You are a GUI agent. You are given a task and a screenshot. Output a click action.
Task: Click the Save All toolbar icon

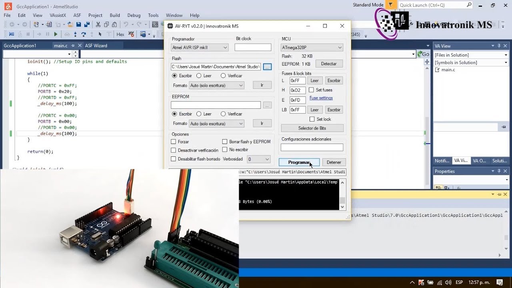click(x=87, y=24)
